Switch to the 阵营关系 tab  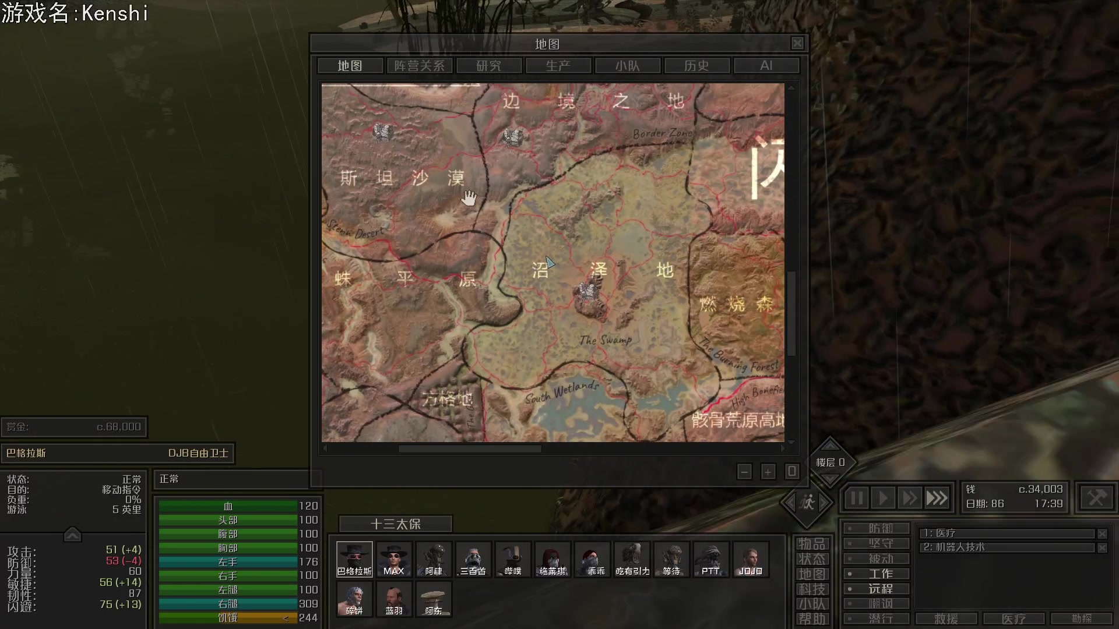[x=419, y=66]
